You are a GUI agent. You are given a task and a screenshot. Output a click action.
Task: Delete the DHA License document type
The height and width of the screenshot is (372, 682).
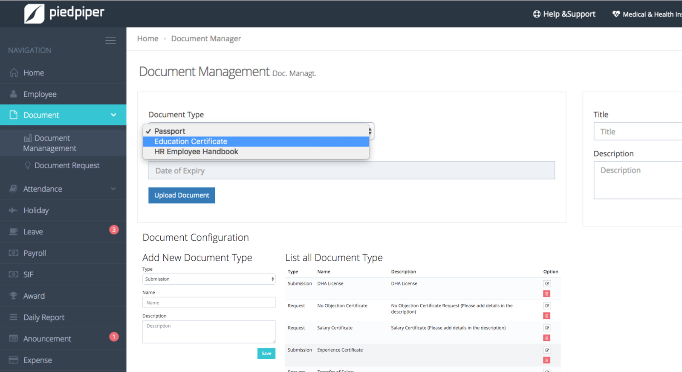pos(547,294)
